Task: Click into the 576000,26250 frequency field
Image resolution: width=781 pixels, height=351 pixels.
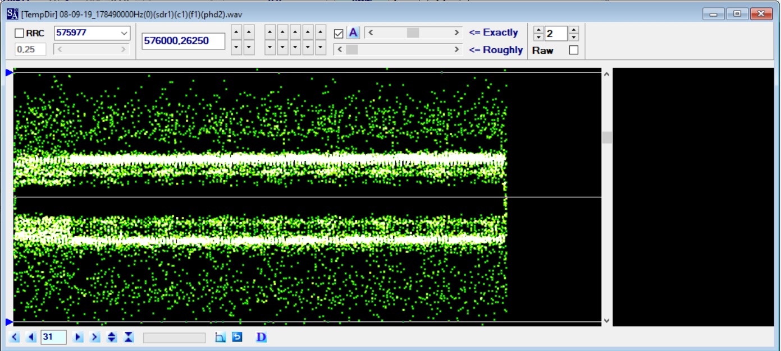Action: coord(184,41)
